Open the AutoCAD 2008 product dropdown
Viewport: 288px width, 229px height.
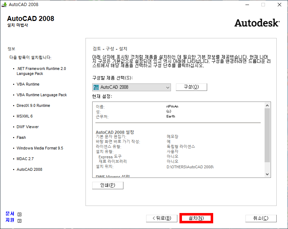tap(132, 87)
